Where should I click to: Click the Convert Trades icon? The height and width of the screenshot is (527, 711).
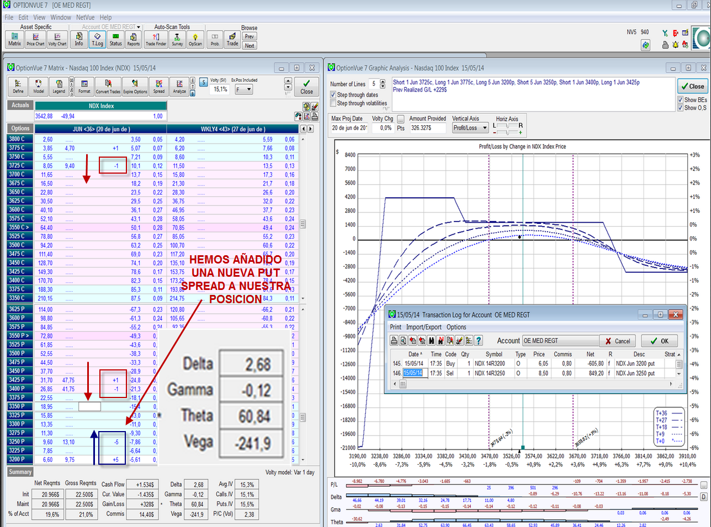coord(108,87)
